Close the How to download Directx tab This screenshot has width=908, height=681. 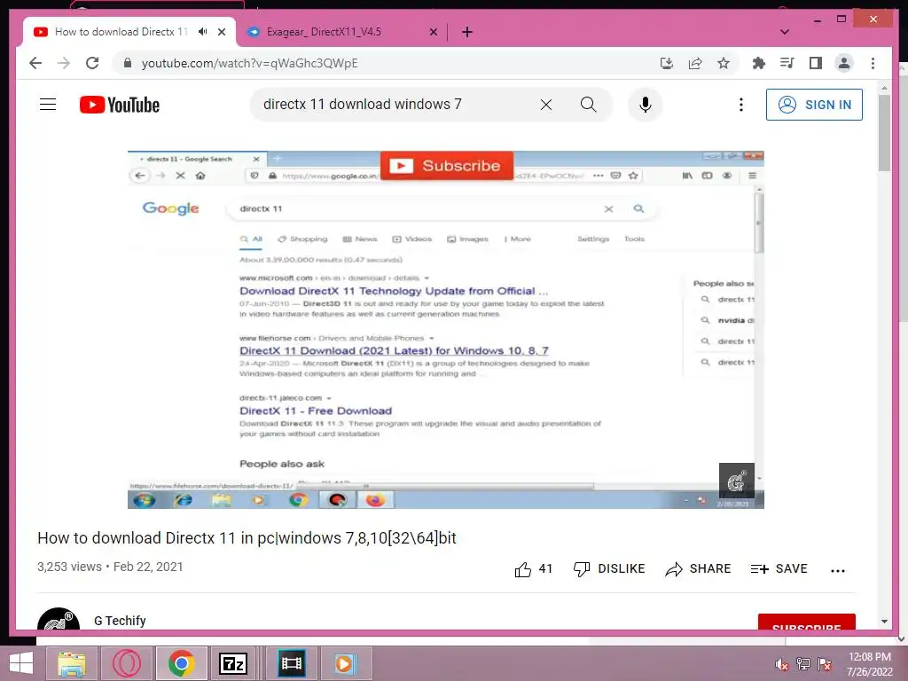coord(222,32)
